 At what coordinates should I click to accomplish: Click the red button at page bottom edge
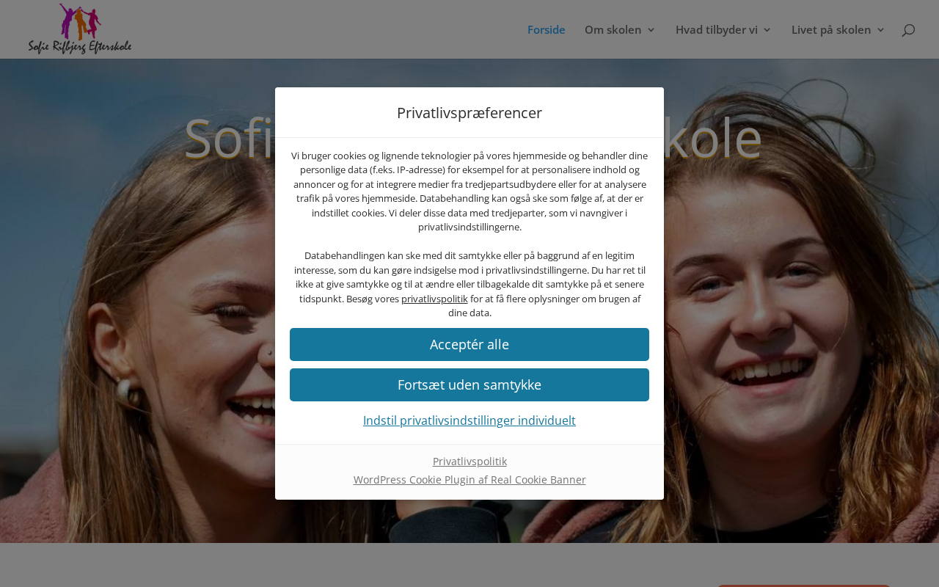pos(803,586)
